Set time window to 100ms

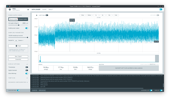point(89,15)
